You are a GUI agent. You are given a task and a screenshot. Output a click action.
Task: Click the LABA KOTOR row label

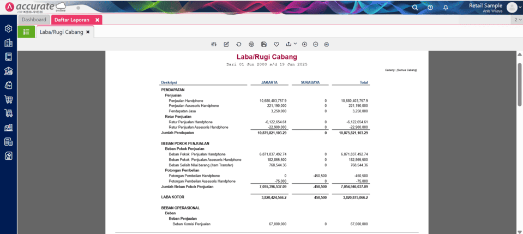click(x=172, y=197)
